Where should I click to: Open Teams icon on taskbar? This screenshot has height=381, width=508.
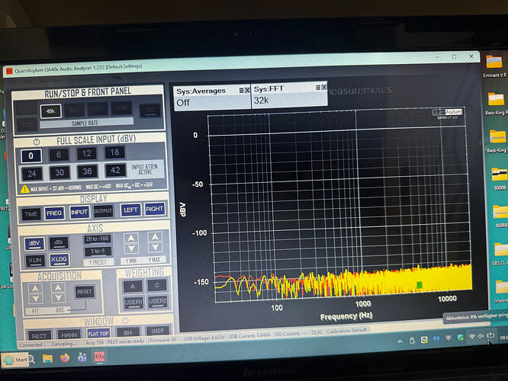82,357
